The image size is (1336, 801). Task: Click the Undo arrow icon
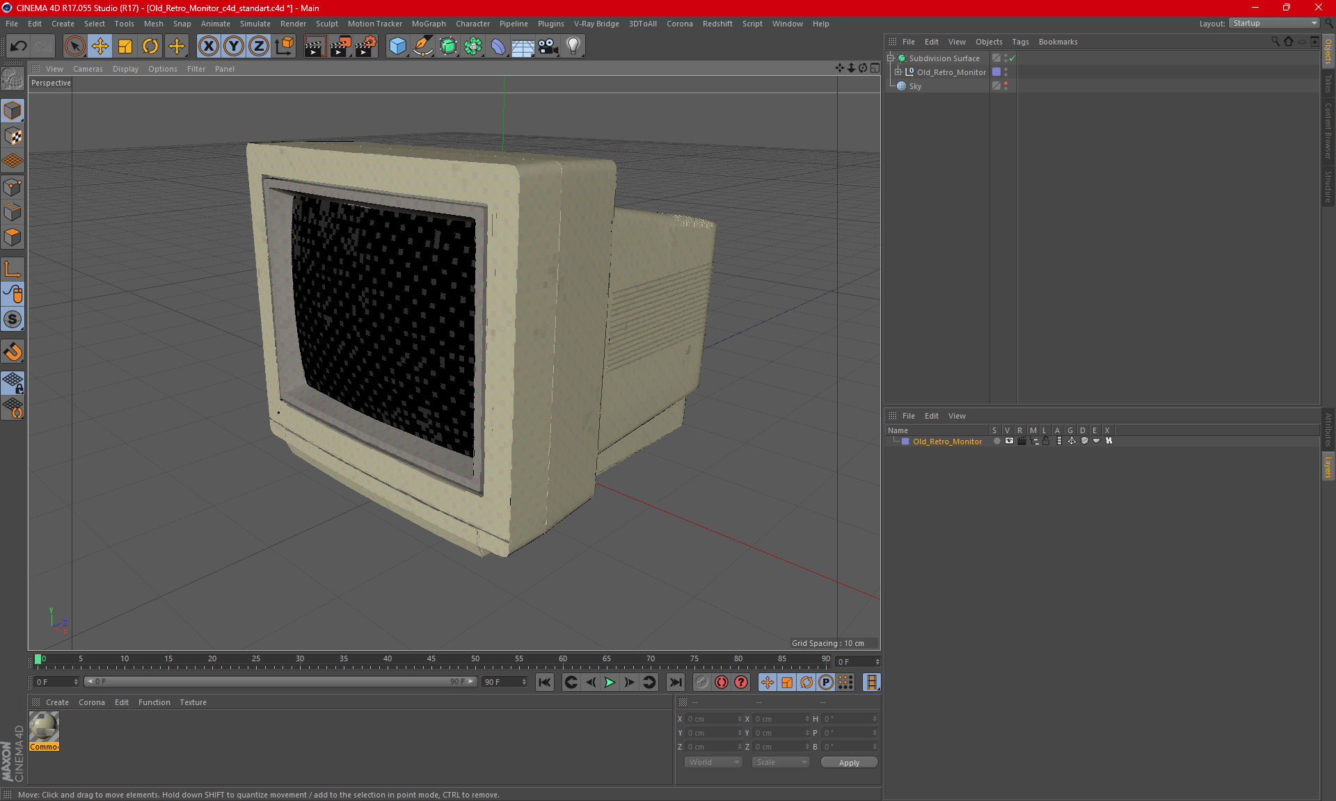(19, 47)
